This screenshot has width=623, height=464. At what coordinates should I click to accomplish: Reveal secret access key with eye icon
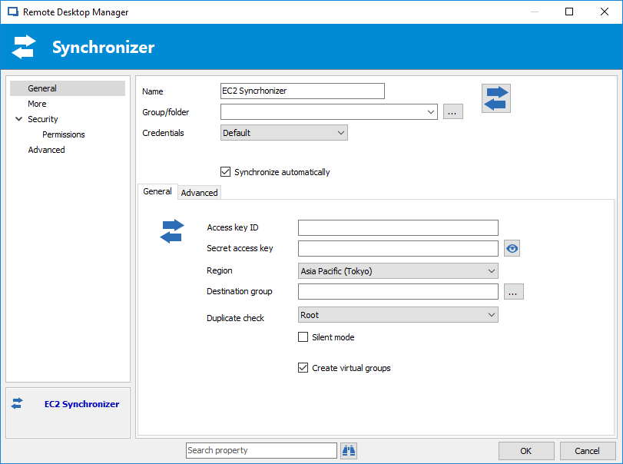pos(512,249)
